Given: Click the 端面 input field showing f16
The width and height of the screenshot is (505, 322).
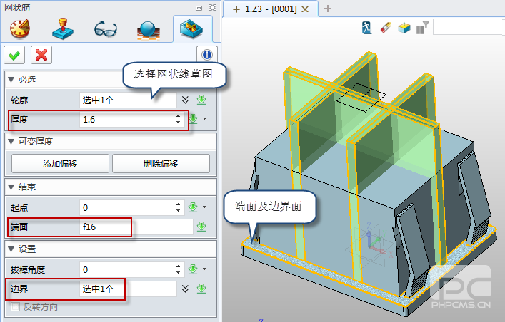Looking at the screenshot, I should point(136,227).
